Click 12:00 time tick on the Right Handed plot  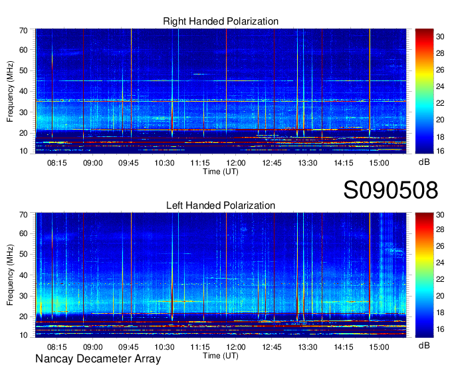(236, 163)
